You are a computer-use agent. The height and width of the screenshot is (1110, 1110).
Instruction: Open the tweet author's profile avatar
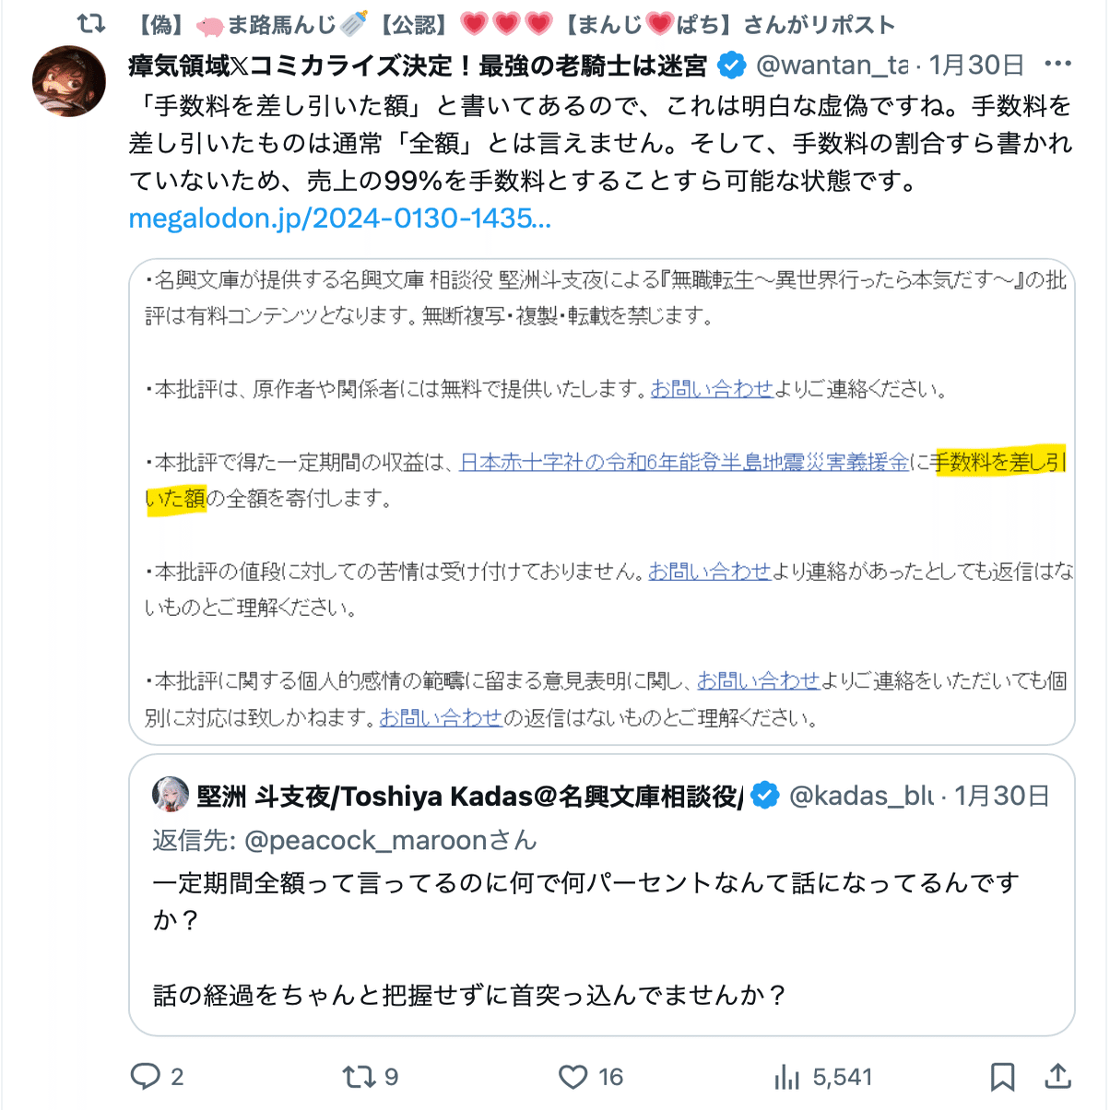click(x=69, y=81)
